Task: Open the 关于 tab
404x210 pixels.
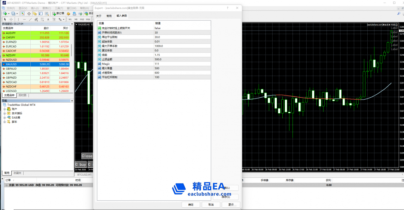Action: (x=99, y=16)
